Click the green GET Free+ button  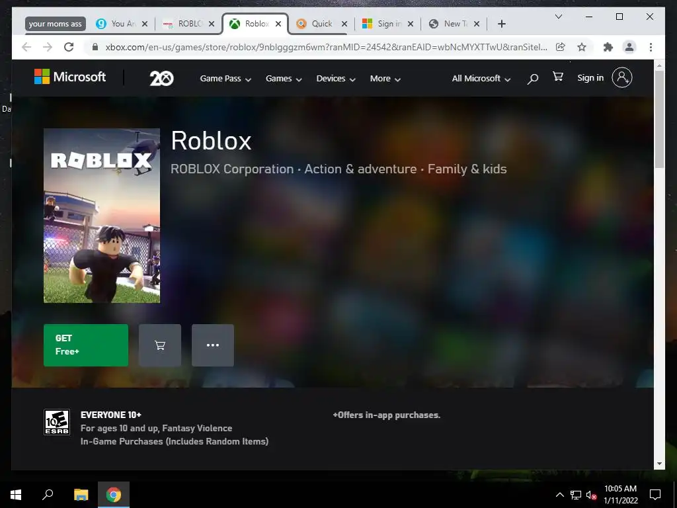click(86, 345)
